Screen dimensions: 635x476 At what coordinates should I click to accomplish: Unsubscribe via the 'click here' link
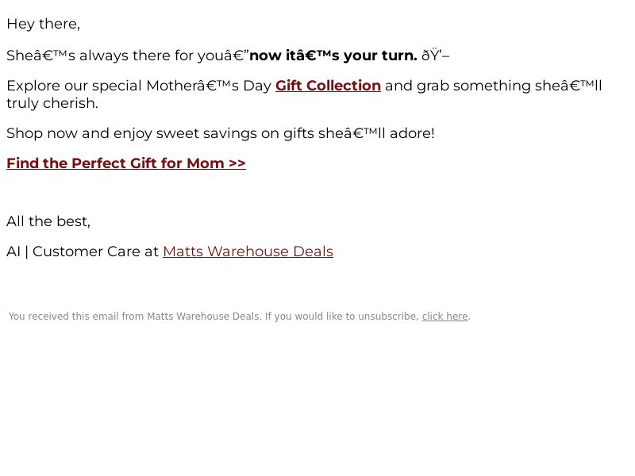(444, 317)
